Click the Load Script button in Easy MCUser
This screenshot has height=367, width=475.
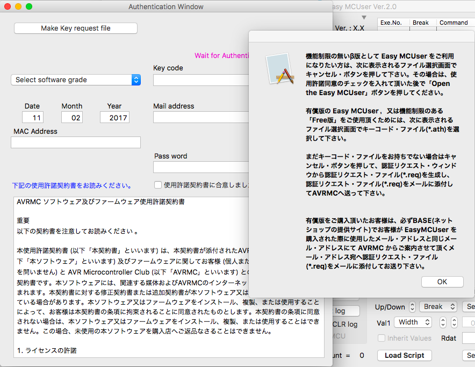pos(405,356)
